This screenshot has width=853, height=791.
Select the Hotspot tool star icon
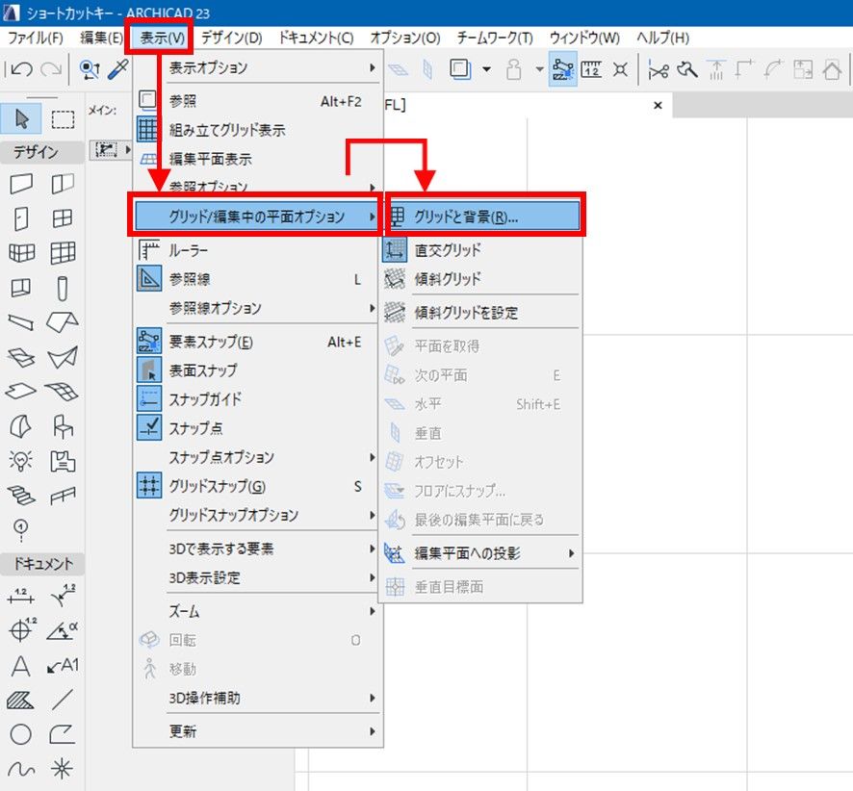coord(62,769)
